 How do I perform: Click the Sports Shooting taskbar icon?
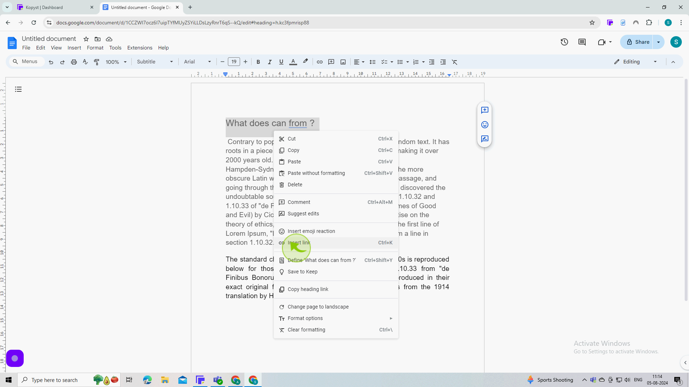(x=531, y=380)
